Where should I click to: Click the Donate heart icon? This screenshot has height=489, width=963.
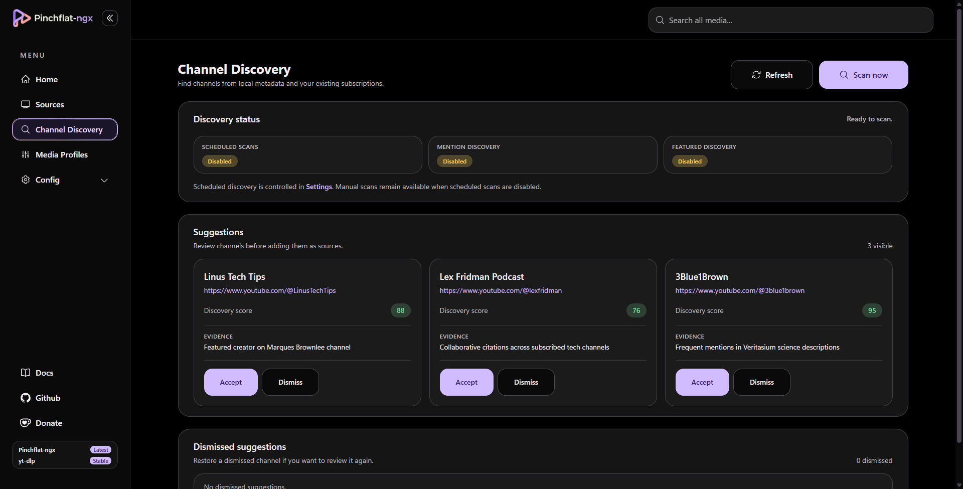click(26, 423)
